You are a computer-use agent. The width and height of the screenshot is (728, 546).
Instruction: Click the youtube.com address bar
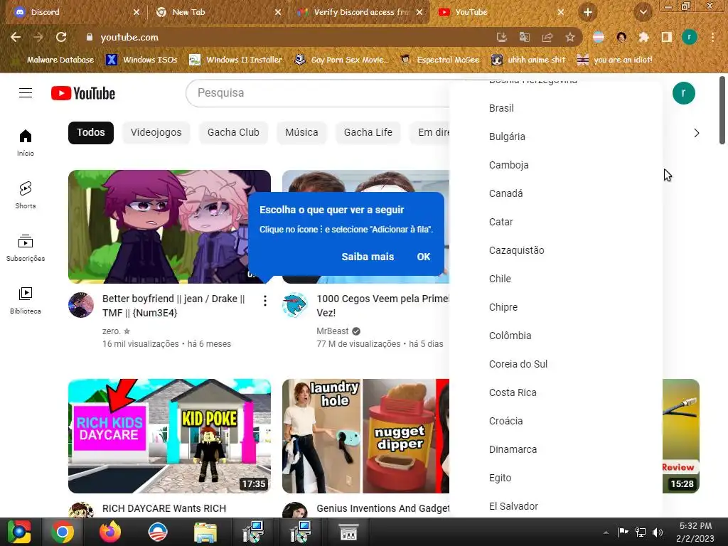click(x=288, y=37)
